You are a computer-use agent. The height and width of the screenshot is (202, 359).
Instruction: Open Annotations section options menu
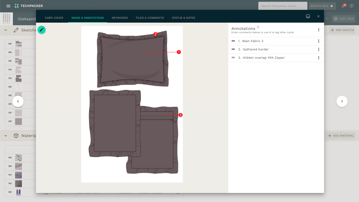[x=319, y=30]
